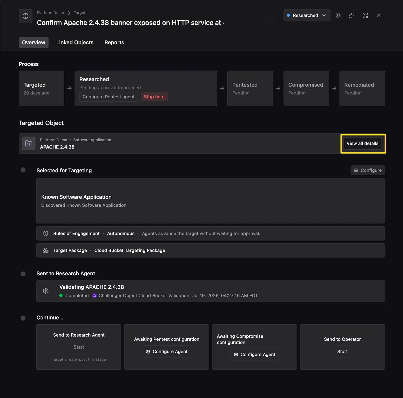
Task: Click the software application folder icon
Action: click(29, 143)
